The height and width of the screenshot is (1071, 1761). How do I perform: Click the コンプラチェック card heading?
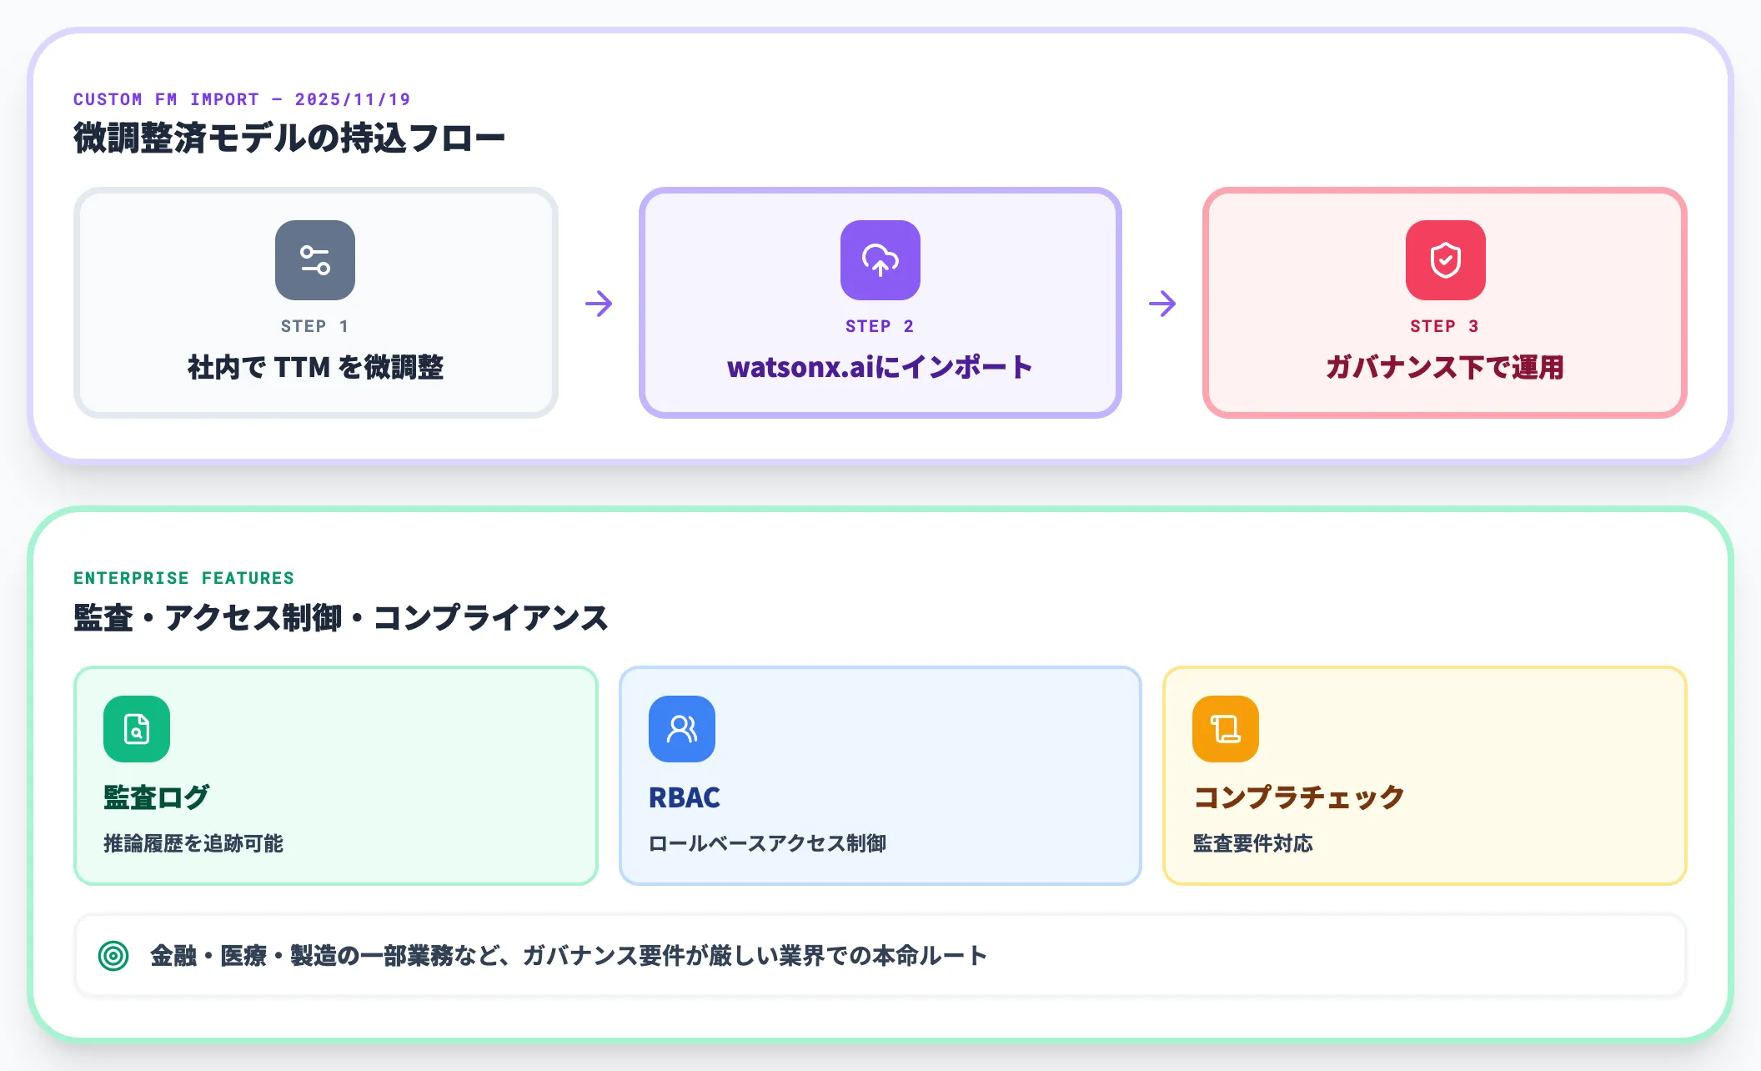tap(1299, 797)
